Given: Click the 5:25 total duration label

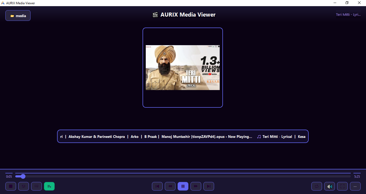Looking at the screenshot, I should click(x=357, y=177).
